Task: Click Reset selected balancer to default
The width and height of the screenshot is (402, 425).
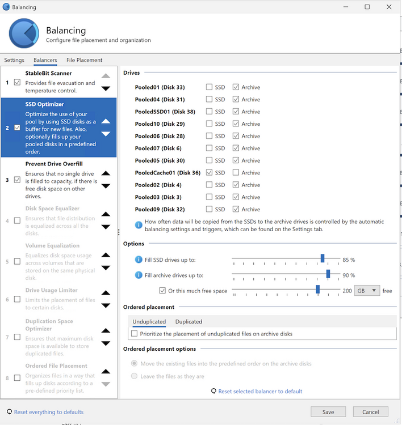Action: (x=260, y=391)
